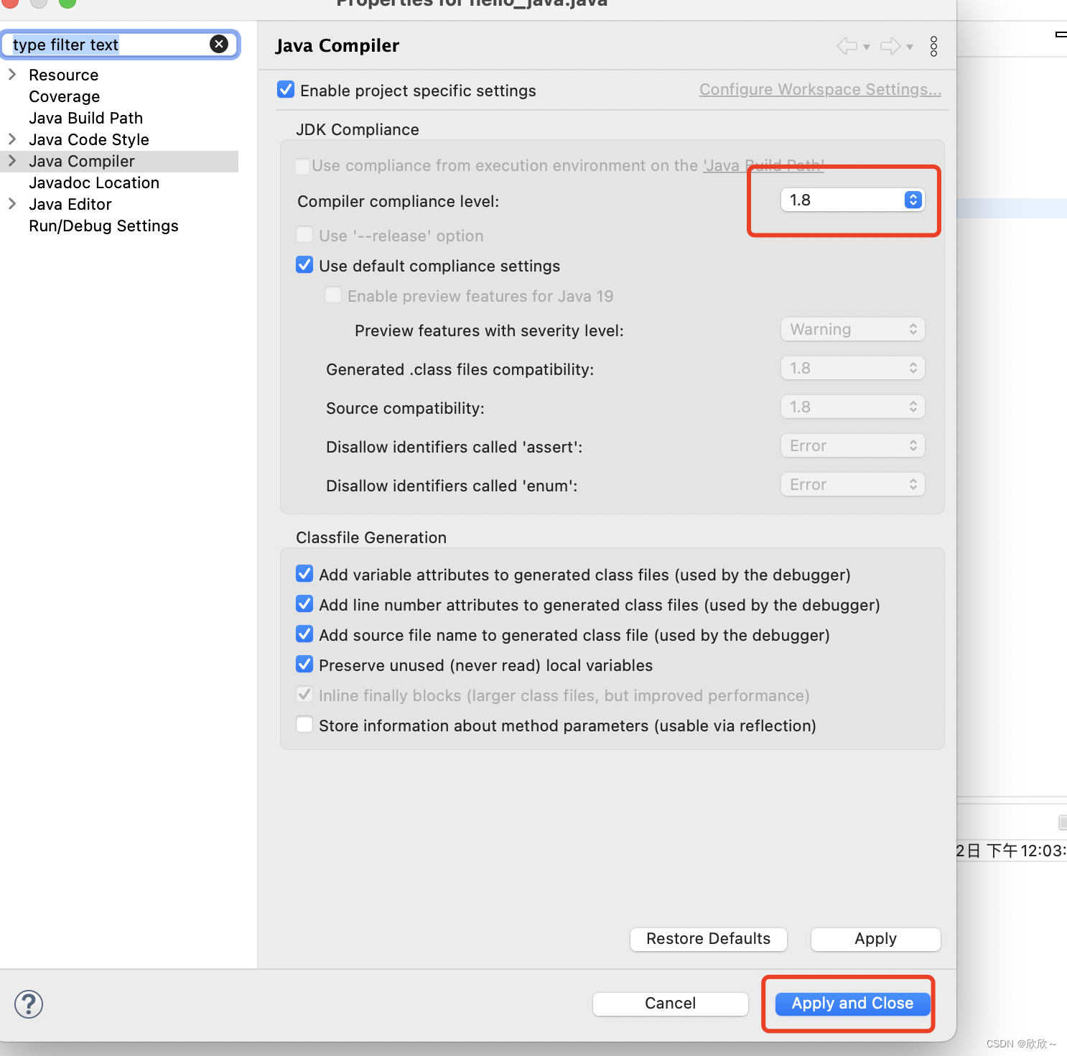Click inside the type filter text field
The width and height of the screenshot is (1067, 1056).
pos(108,44)
